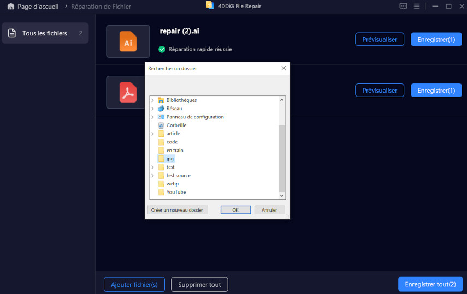Viewport: 467px width, 294px height.
Task: Open Tous les fichiers sidebar tab
Action: pos(45,33)
